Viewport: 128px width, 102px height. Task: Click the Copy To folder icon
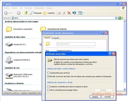tap(64, 13)
